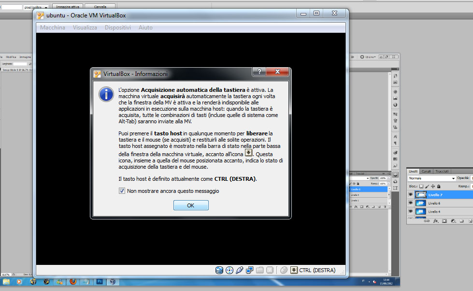This screenshot has height=291, width=473.
Task: Hide the Livello 4 layer in large panel
Action: (411, 211)
